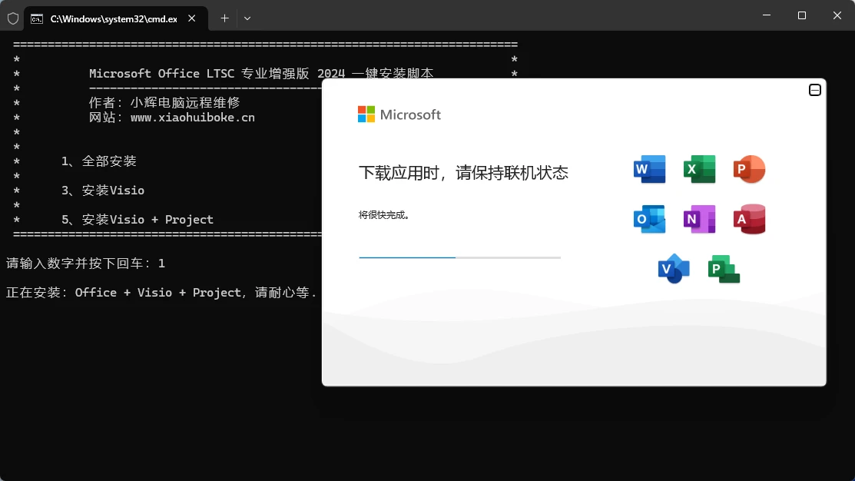Click the OneNote app icon
The height and width of the screenshot is (481, 855).
pyautogui.click(x=699, y=219)
